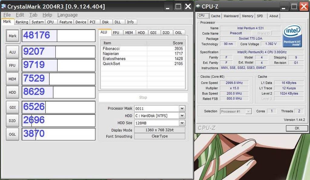This screenshot has width=310, height=180.
Task: Click the ALU score 9207 field
Action: 58,52
